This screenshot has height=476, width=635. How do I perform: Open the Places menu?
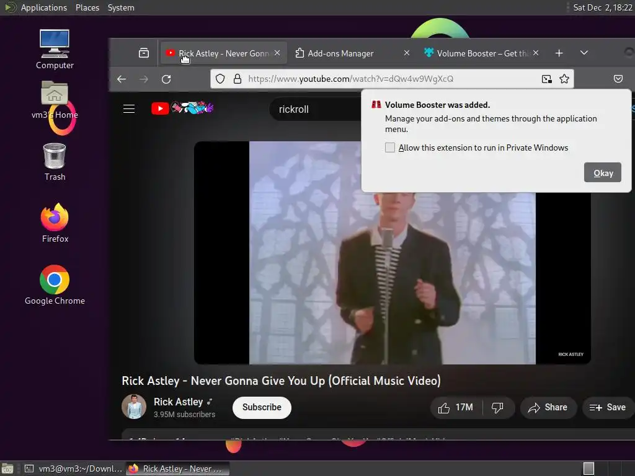click(87, 7)
